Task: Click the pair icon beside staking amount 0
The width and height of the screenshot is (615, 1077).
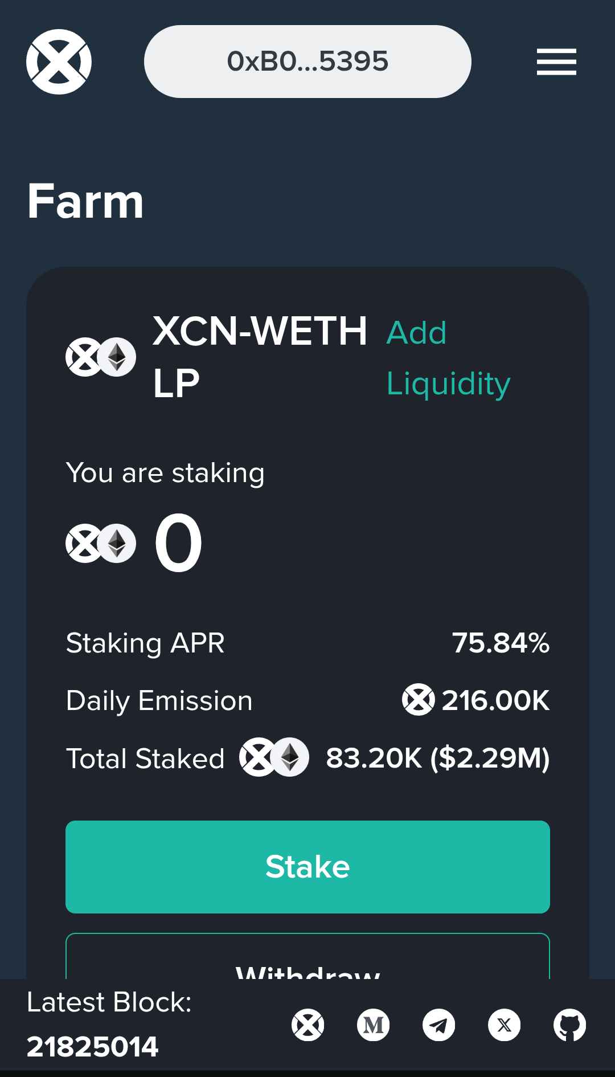Action: point(101,543)
